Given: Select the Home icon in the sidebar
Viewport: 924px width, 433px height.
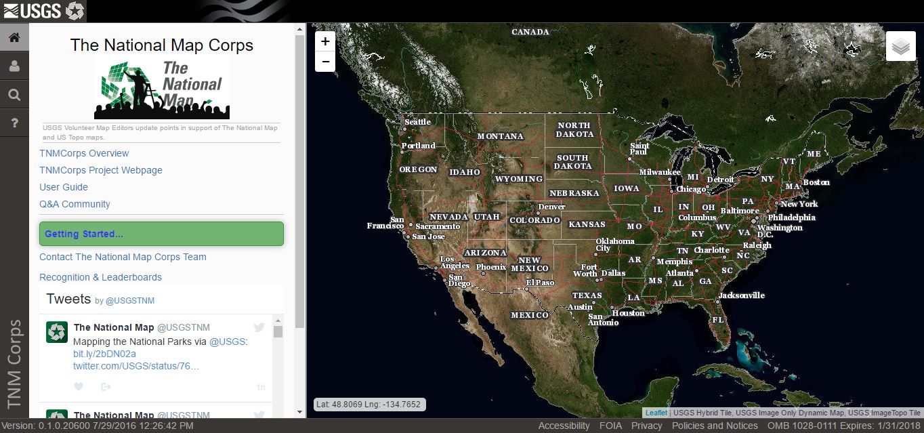Looking at the screenshot, I should coord(14,36).
